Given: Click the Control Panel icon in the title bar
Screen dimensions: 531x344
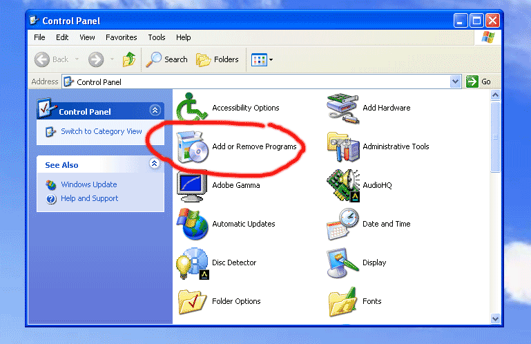Looking at the screenshot, I should click(x=34, y=21).
